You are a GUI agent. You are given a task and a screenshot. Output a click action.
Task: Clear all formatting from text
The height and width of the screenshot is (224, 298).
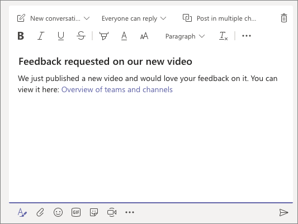point(223,36)
